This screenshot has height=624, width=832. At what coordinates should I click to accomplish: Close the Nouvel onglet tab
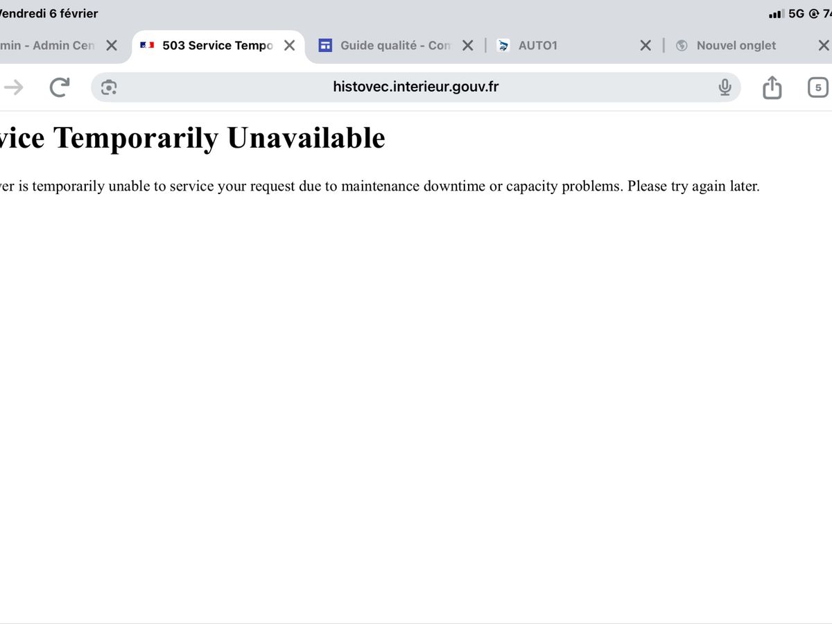(x=824, y=45)
